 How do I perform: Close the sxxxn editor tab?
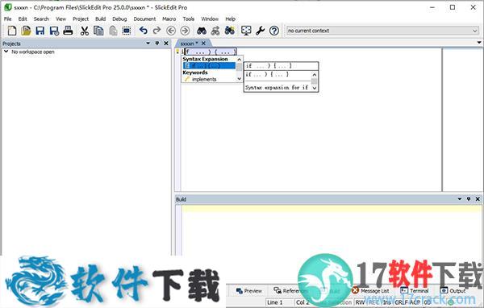(203, 44)
